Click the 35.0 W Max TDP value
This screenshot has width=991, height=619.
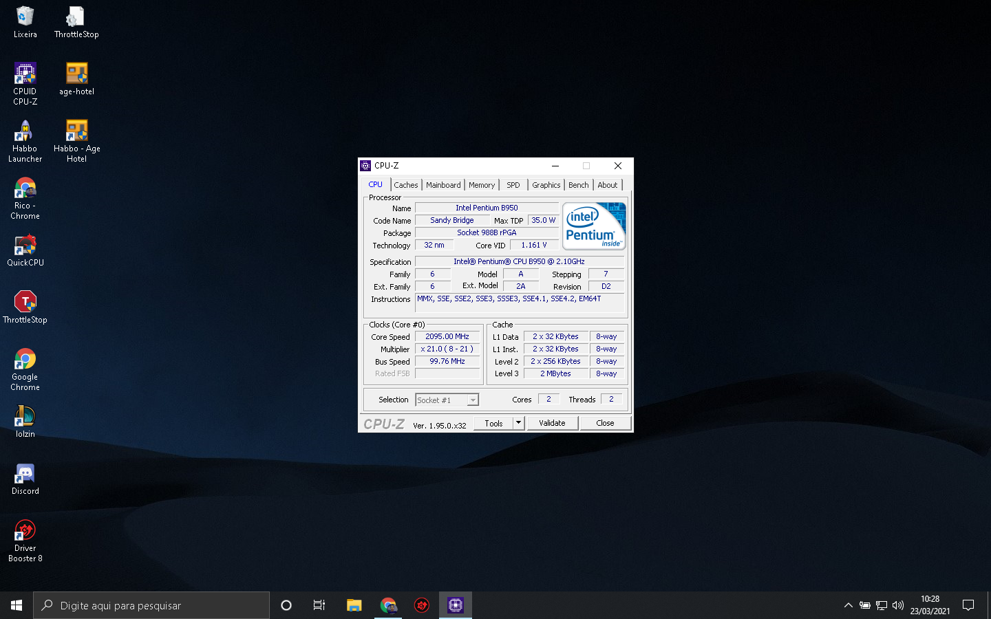click(543, 220)
